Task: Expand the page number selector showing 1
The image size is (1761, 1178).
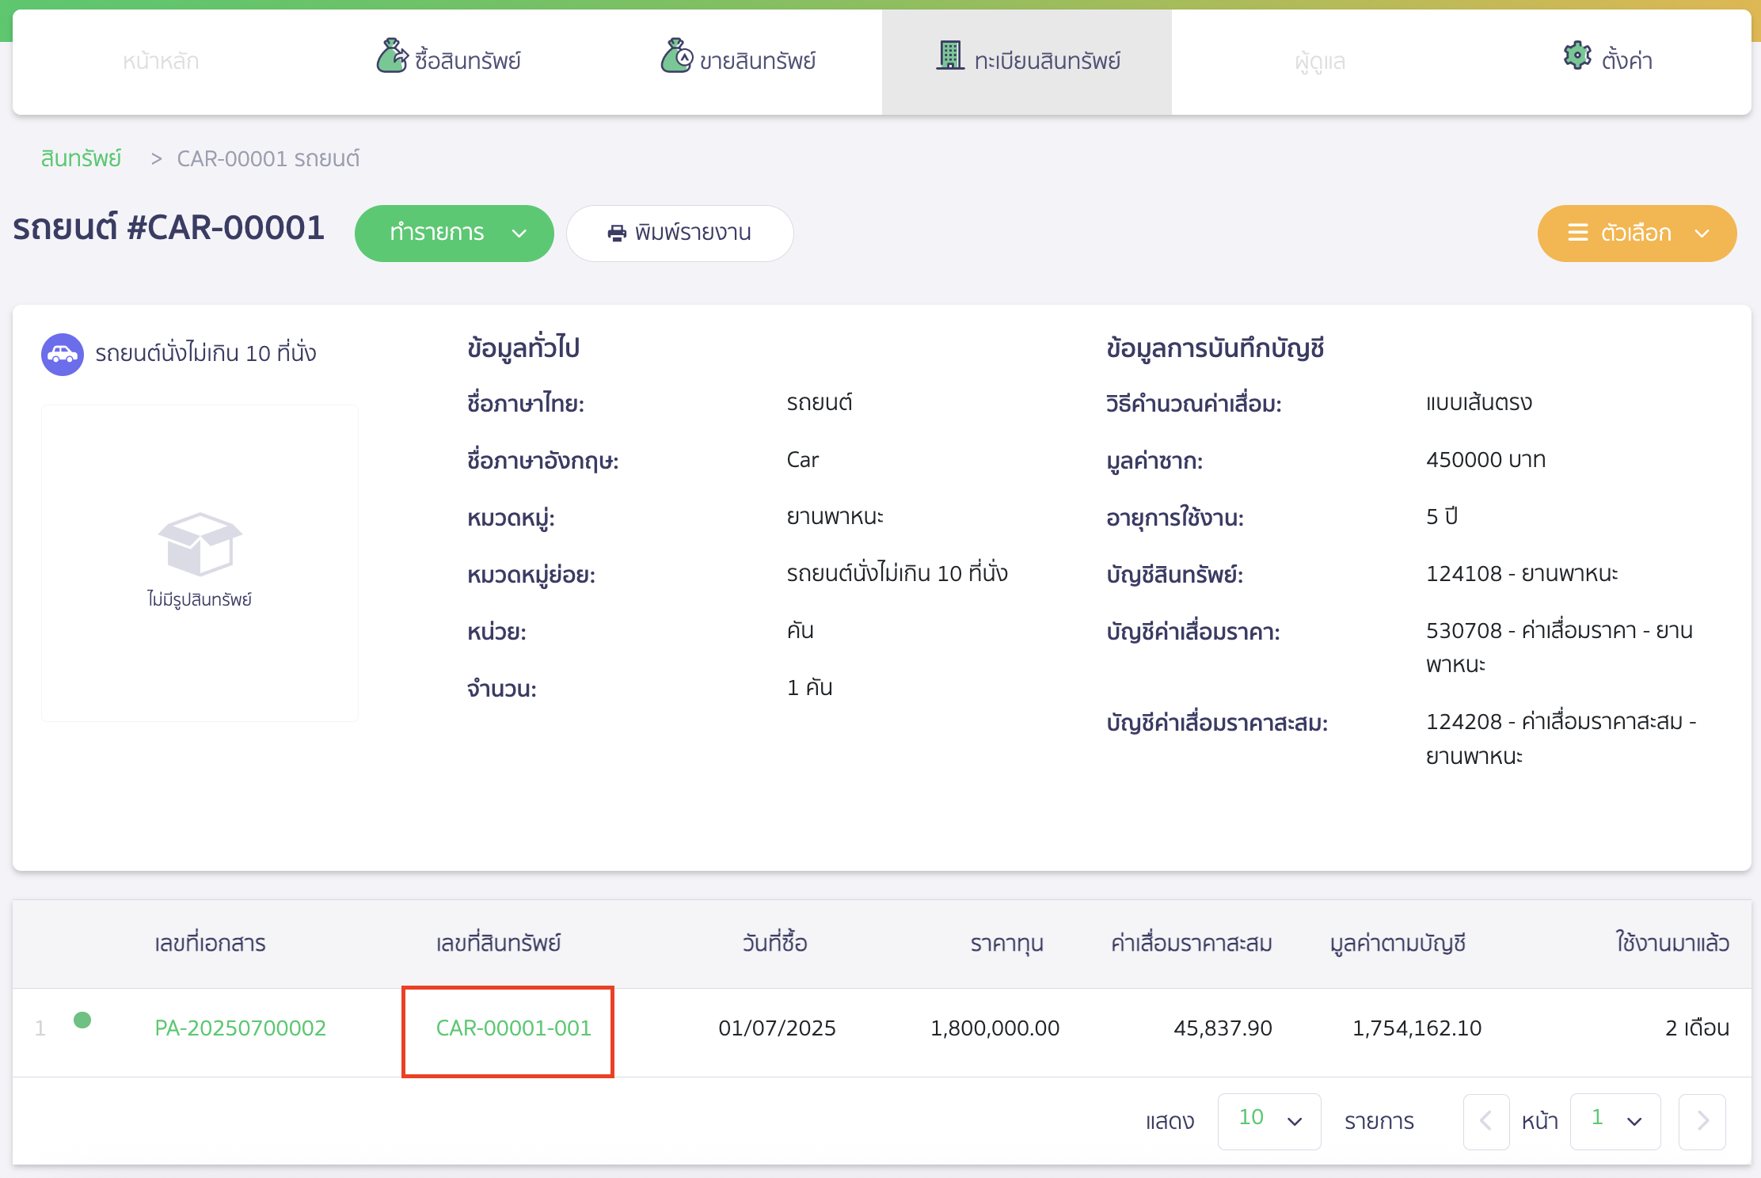Action: pos(1615,1121)
